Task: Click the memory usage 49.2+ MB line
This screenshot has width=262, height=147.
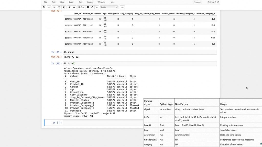Action: click(x=78, y=116)
